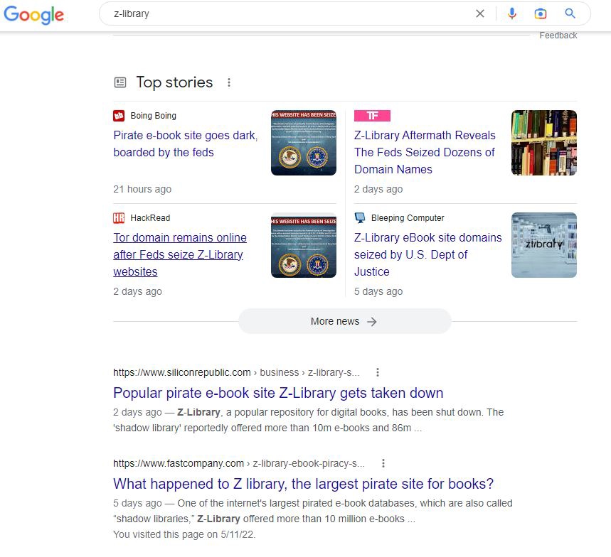Screen dimensions: 611x557
Task: Send Feedback via the link
Action: pyautogui.click(x=558, y=35)
